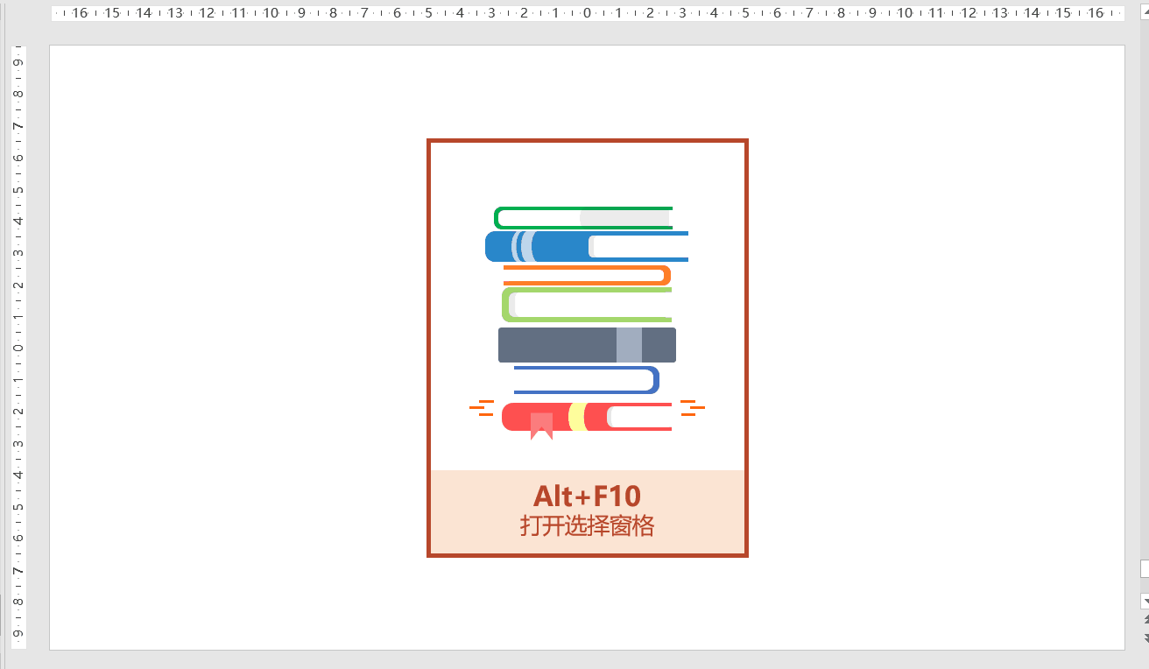Click the vertical scrollbar down arrow

coord(1145,602)
